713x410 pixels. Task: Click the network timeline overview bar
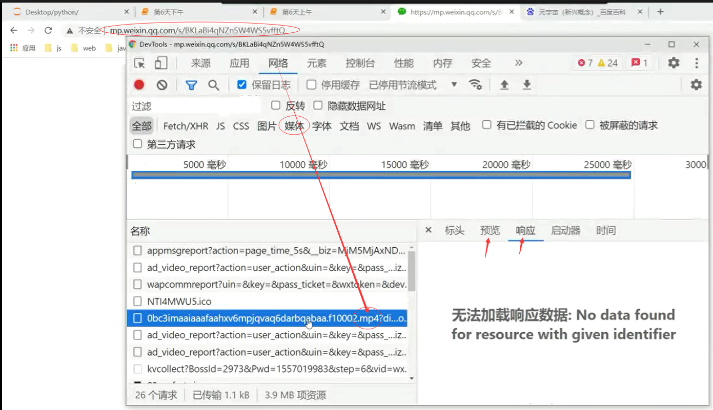[x=381, y=175]
